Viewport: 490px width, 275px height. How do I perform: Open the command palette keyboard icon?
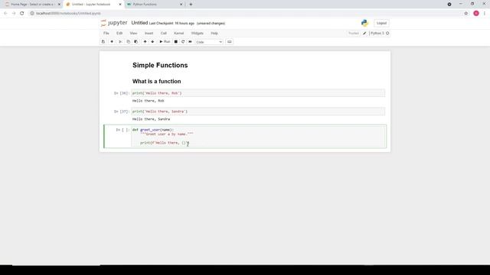click(x=230, y=42)
